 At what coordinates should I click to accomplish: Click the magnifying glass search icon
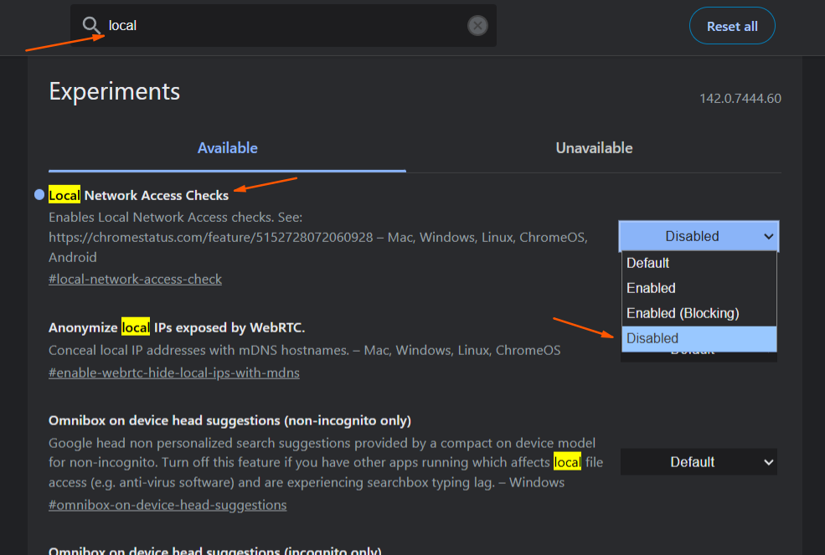91,26
